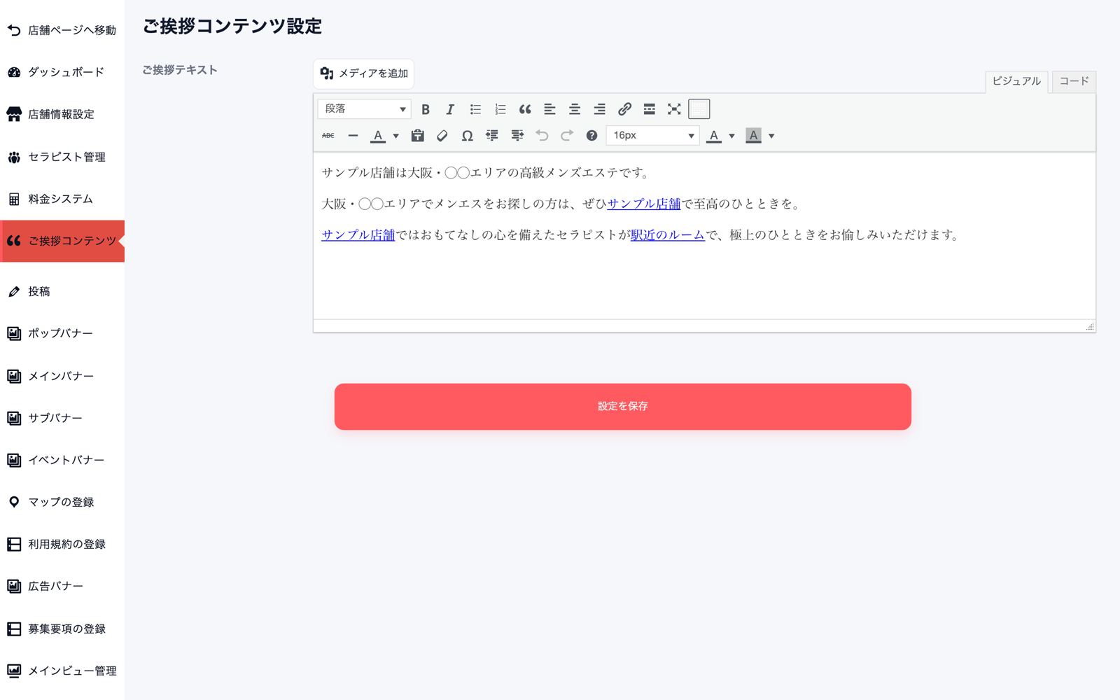Image resolution: width=1120 pixels, height=700 pixels.
Task: Click the redo icon
Action: click(x=567, y=136)
